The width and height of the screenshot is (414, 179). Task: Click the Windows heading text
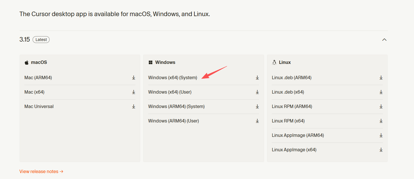(165, 62)
